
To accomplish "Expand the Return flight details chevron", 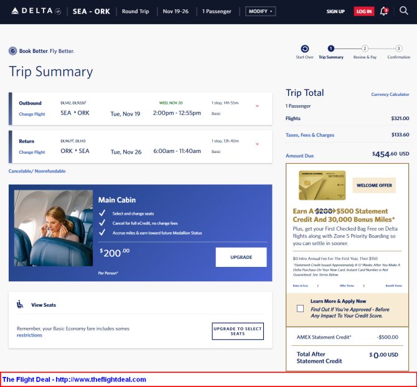I will (x=257, y=144).
